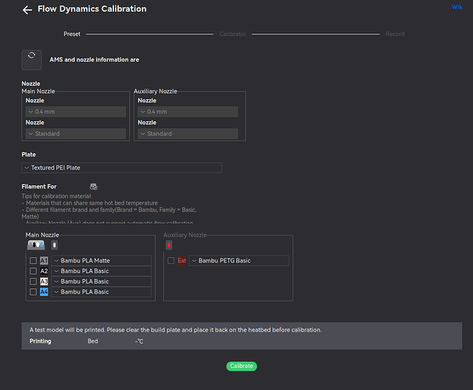This screenshot has height=390, width=473.
Task: Click the Tips for calibration material text
Action: 57,196
